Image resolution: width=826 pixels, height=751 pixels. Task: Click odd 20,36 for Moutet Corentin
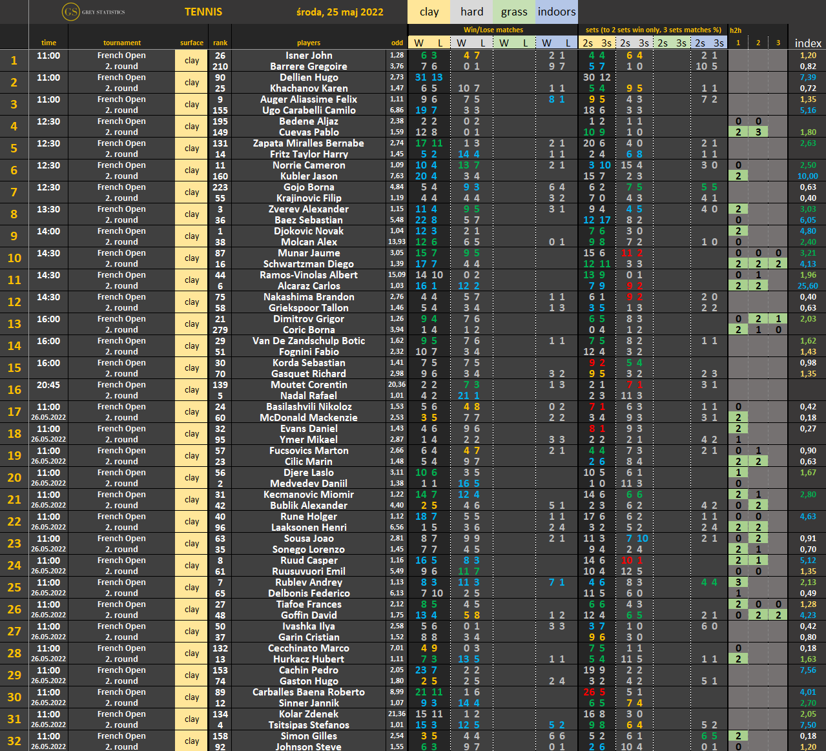click(x=397, y=385)
